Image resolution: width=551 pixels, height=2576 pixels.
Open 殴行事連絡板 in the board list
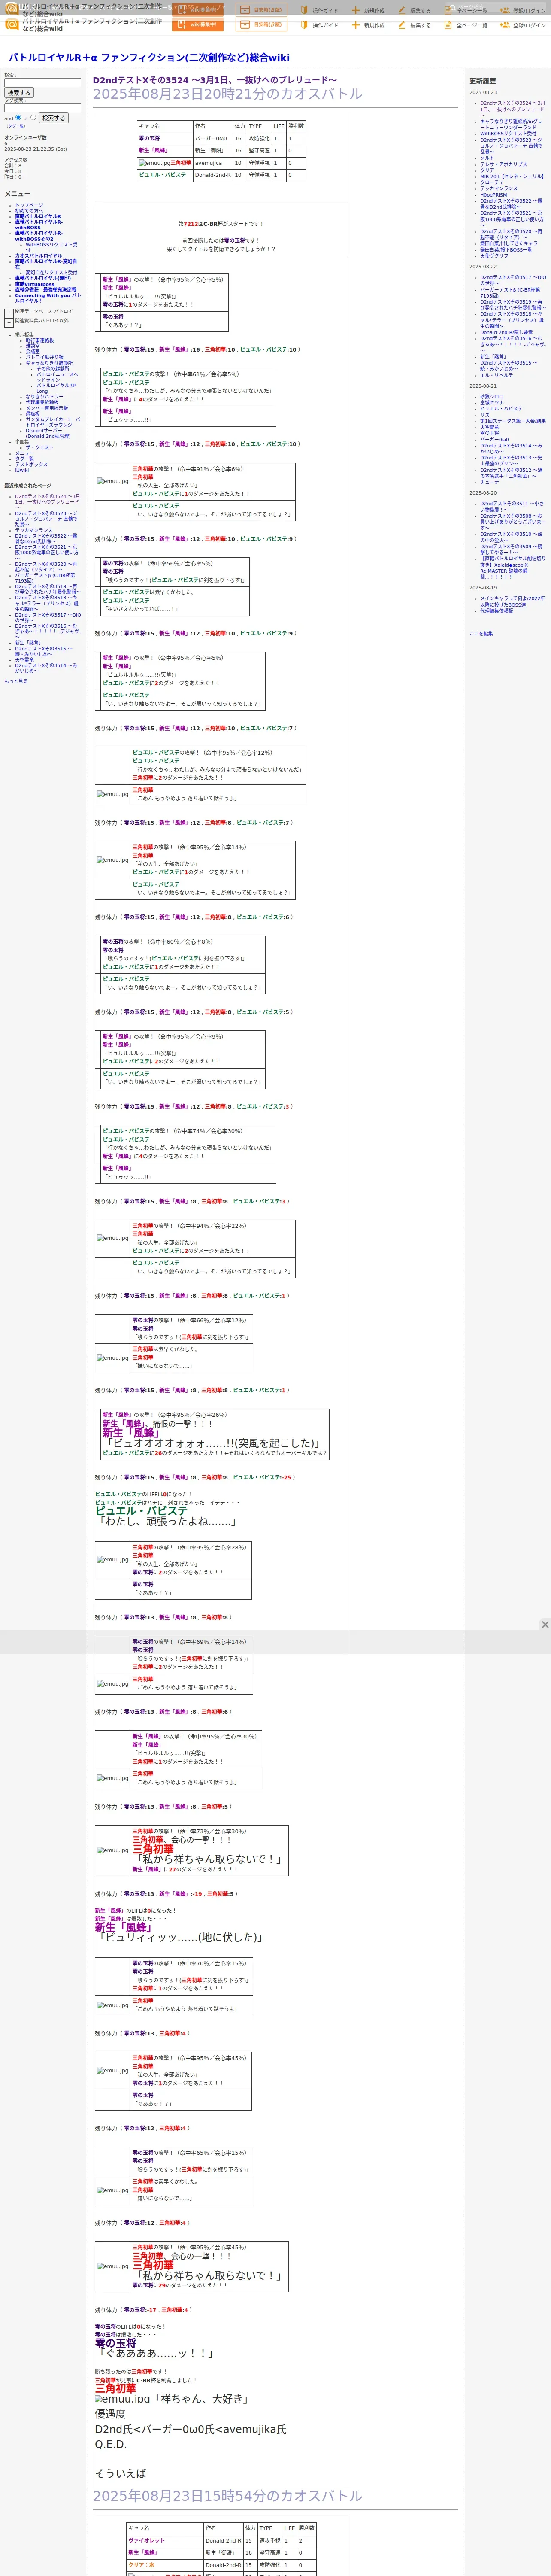40,341
